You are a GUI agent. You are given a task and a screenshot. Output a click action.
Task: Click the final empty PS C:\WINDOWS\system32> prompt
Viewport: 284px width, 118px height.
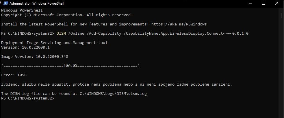pos(27,98)
